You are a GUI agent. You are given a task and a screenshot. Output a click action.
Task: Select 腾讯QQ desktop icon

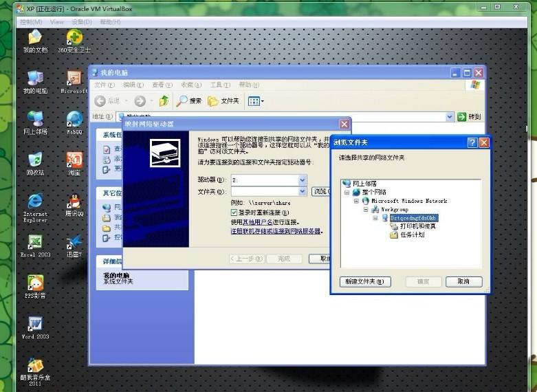[x=74, y=205]
